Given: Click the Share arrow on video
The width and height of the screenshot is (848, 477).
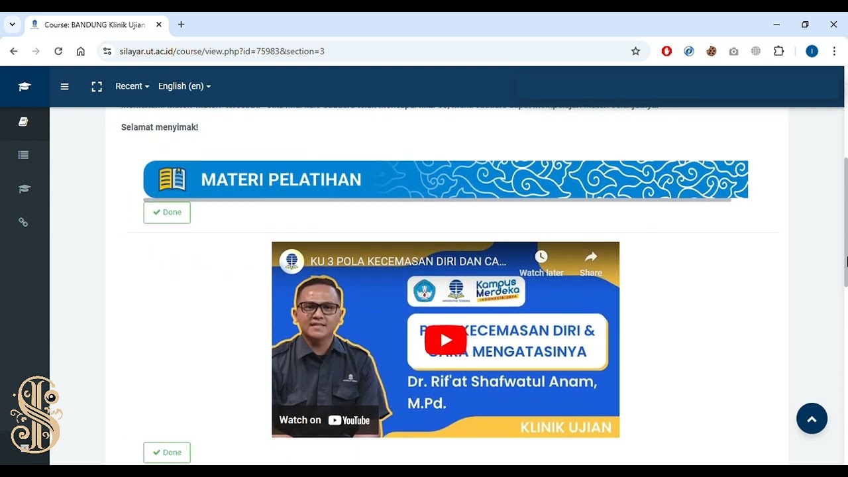Looking at the screenshot, I should click(591, 263).
